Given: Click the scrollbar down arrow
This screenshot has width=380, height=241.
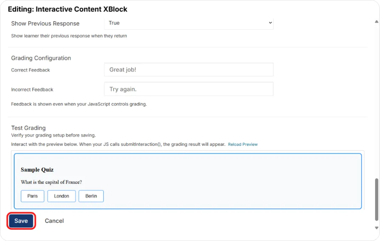Looking at the screenshot, I should click(x=376, y=228).
